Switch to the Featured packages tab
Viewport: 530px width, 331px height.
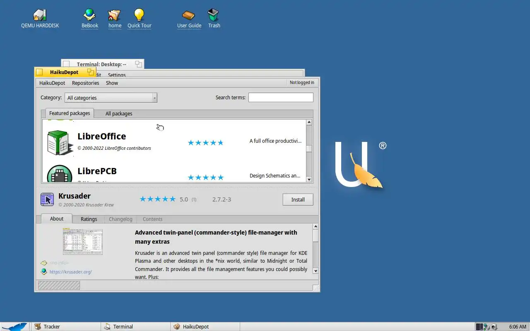click(70, 113)
